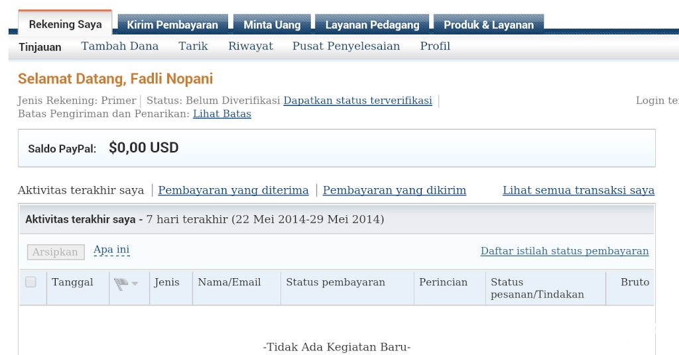Tick the select-all checkbox in table header
The height and width of the screenshot is (355, 679).
[x=31, y=282]
